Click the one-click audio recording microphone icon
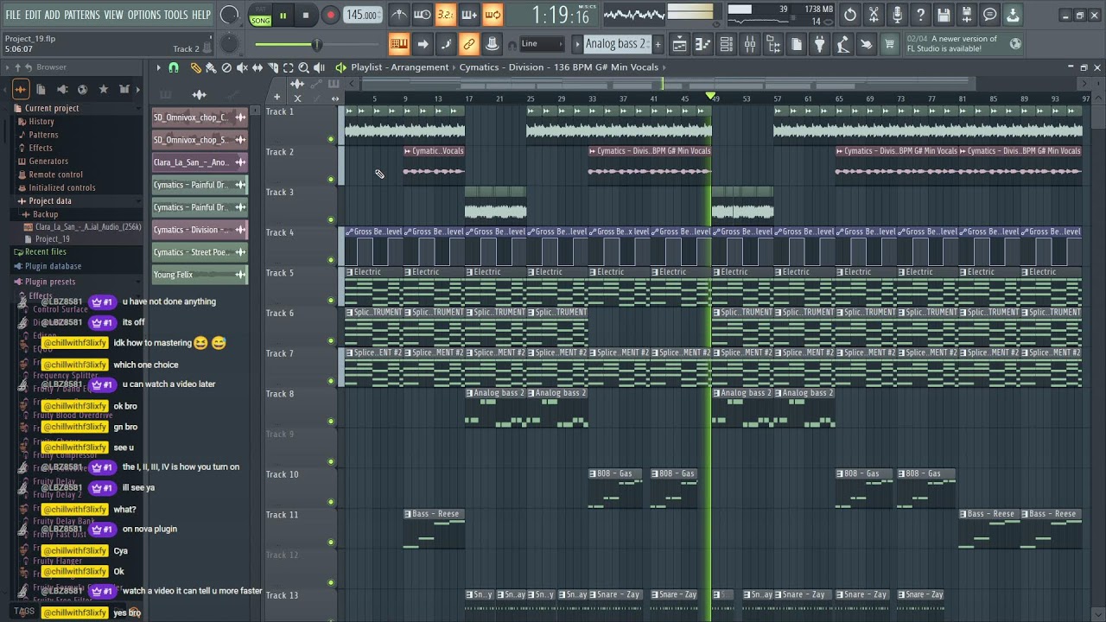The image size is (1106, 622). [x=897, y=15]
